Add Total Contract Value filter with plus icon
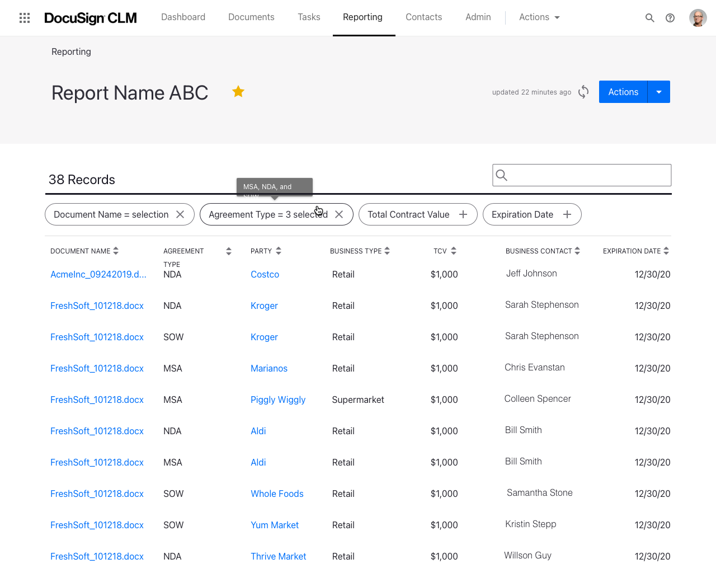 click(463, 214)
